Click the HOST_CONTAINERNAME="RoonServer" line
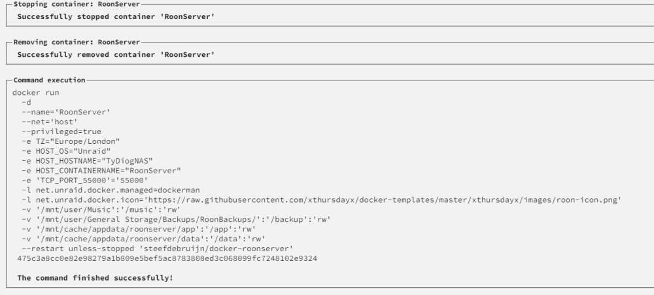The width and height of the screenshot is (654, 295). pos(101,171)
